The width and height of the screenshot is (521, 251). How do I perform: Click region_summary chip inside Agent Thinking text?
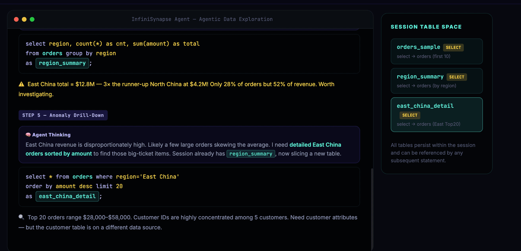[x=250, y=154]
